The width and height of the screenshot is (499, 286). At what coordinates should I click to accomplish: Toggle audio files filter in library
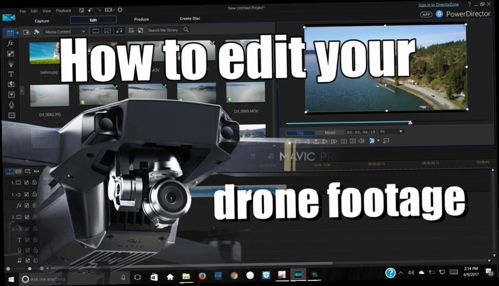tap(119, 31)
